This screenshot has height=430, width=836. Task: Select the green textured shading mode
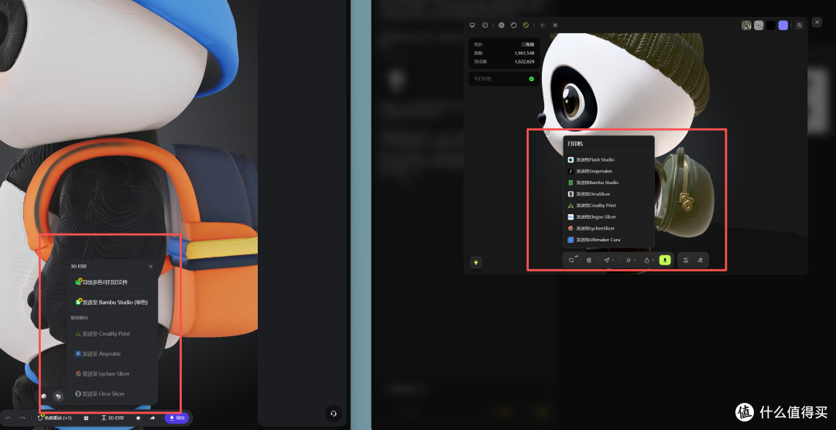click(x=526, y=25)
